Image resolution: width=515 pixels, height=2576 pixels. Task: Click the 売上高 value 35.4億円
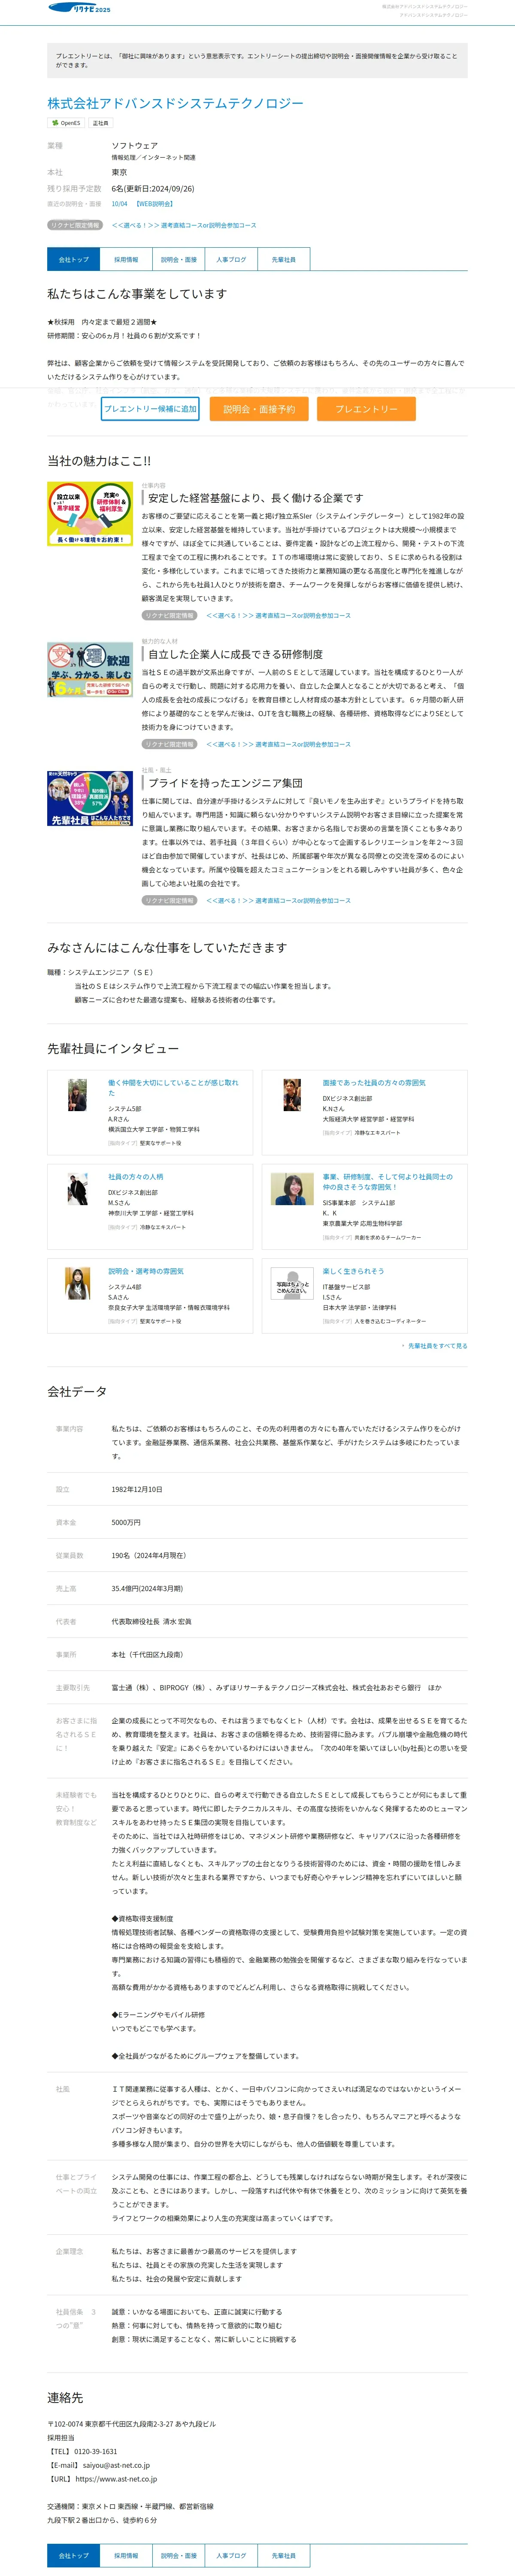[147, 1588]
